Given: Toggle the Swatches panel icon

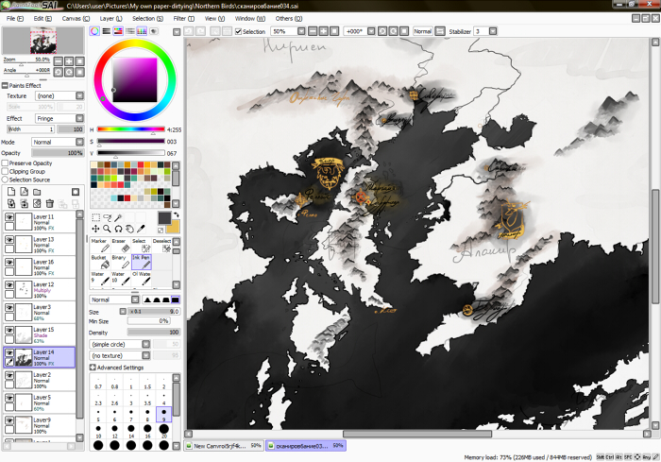Looking at the screenshot, I should click(142, 31).
